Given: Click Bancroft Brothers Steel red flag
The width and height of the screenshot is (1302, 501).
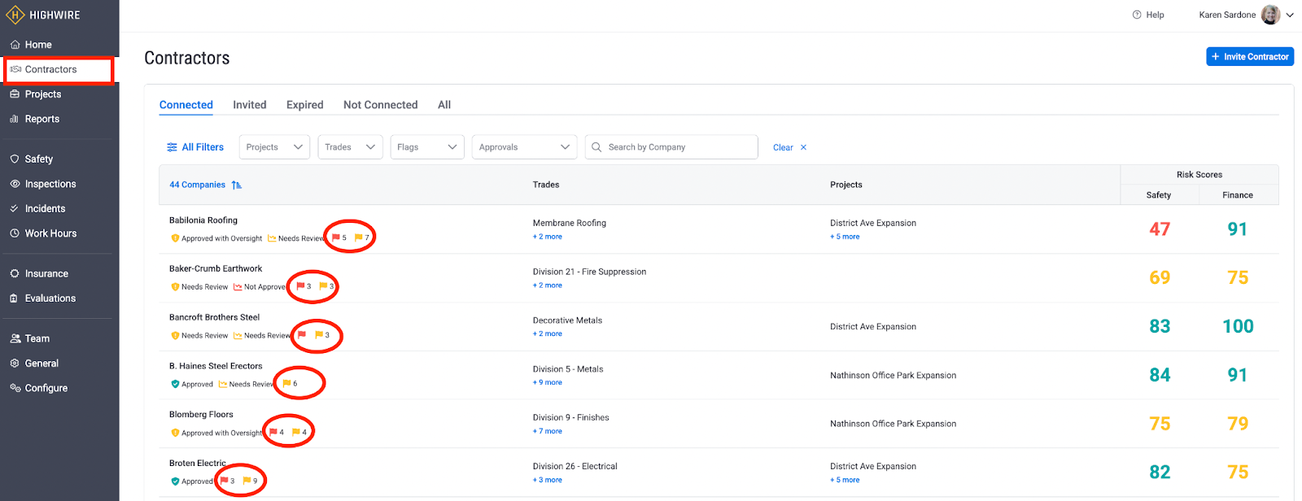Looking at the screenshot, I should pyautogui.click(x=301, y=335).
